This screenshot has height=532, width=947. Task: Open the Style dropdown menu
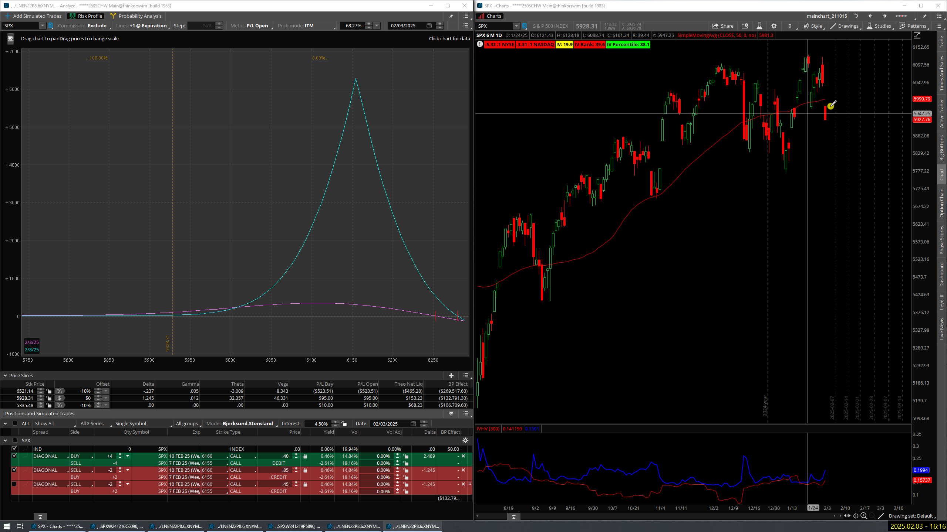point(813,26)
